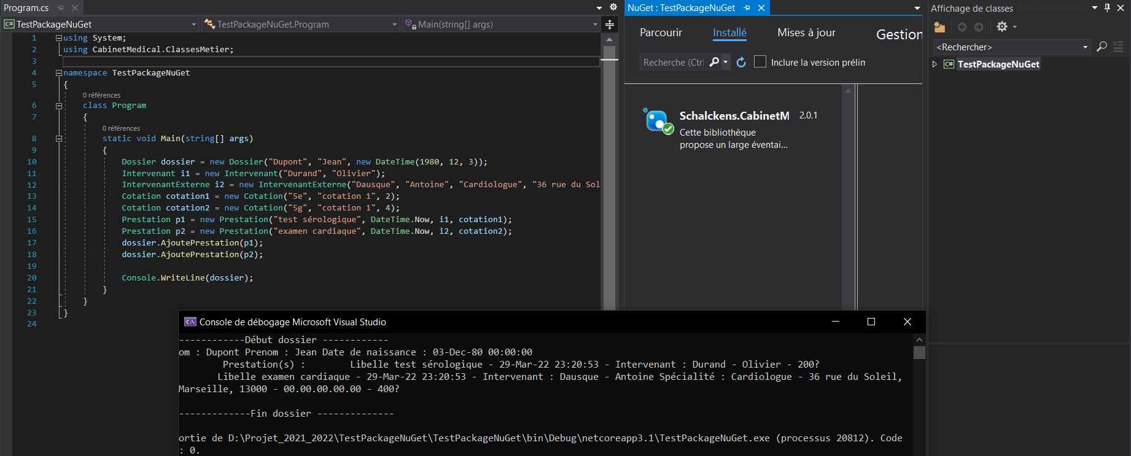
Task: Click the debug console window icon
Action: [x=190, y=322]
